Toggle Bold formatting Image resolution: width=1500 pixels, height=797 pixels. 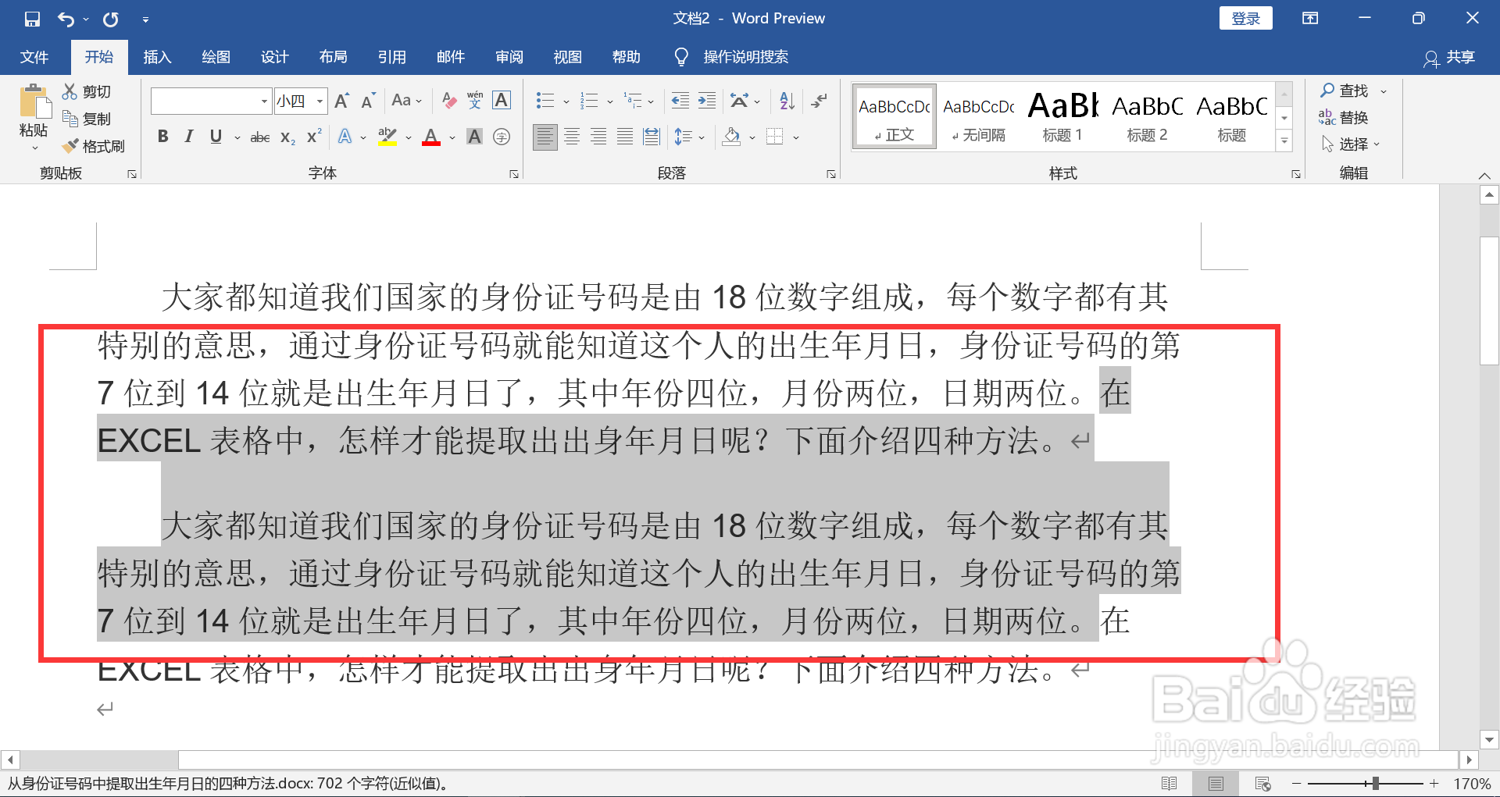point(162,137)
